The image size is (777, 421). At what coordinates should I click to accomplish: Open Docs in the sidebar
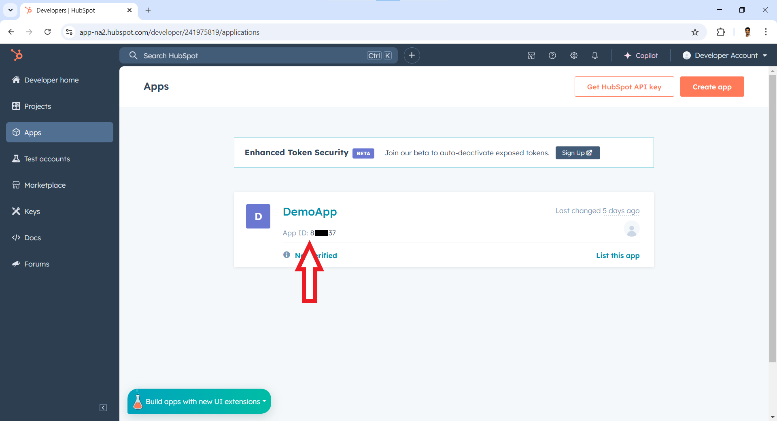point(59,238)
